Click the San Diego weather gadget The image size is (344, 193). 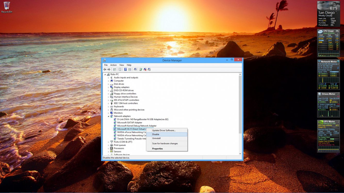coord(329,14)
